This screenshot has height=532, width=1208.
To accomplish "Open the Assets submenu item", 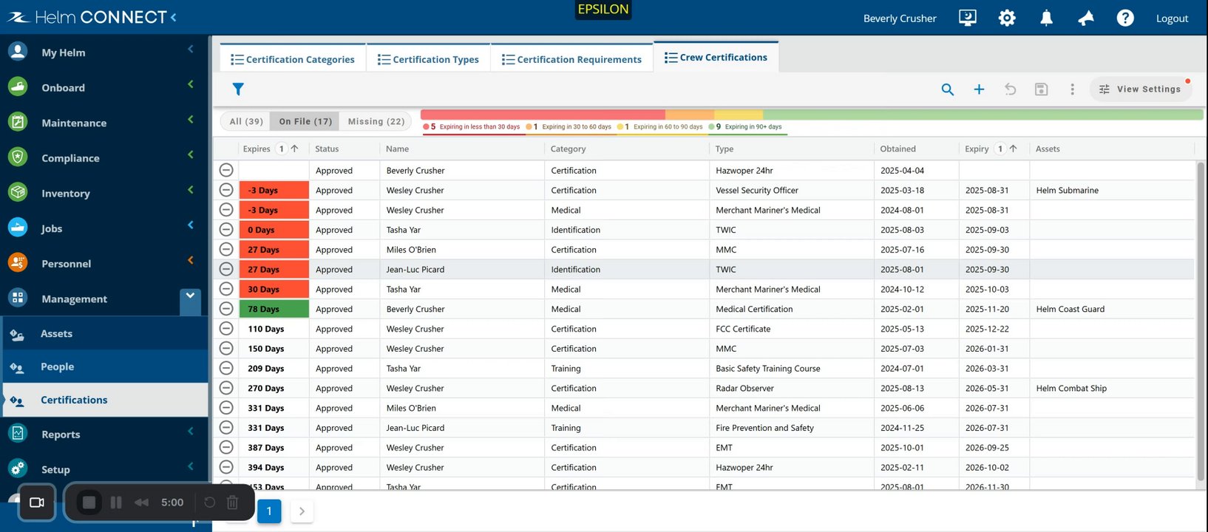I will click(106, 333).
